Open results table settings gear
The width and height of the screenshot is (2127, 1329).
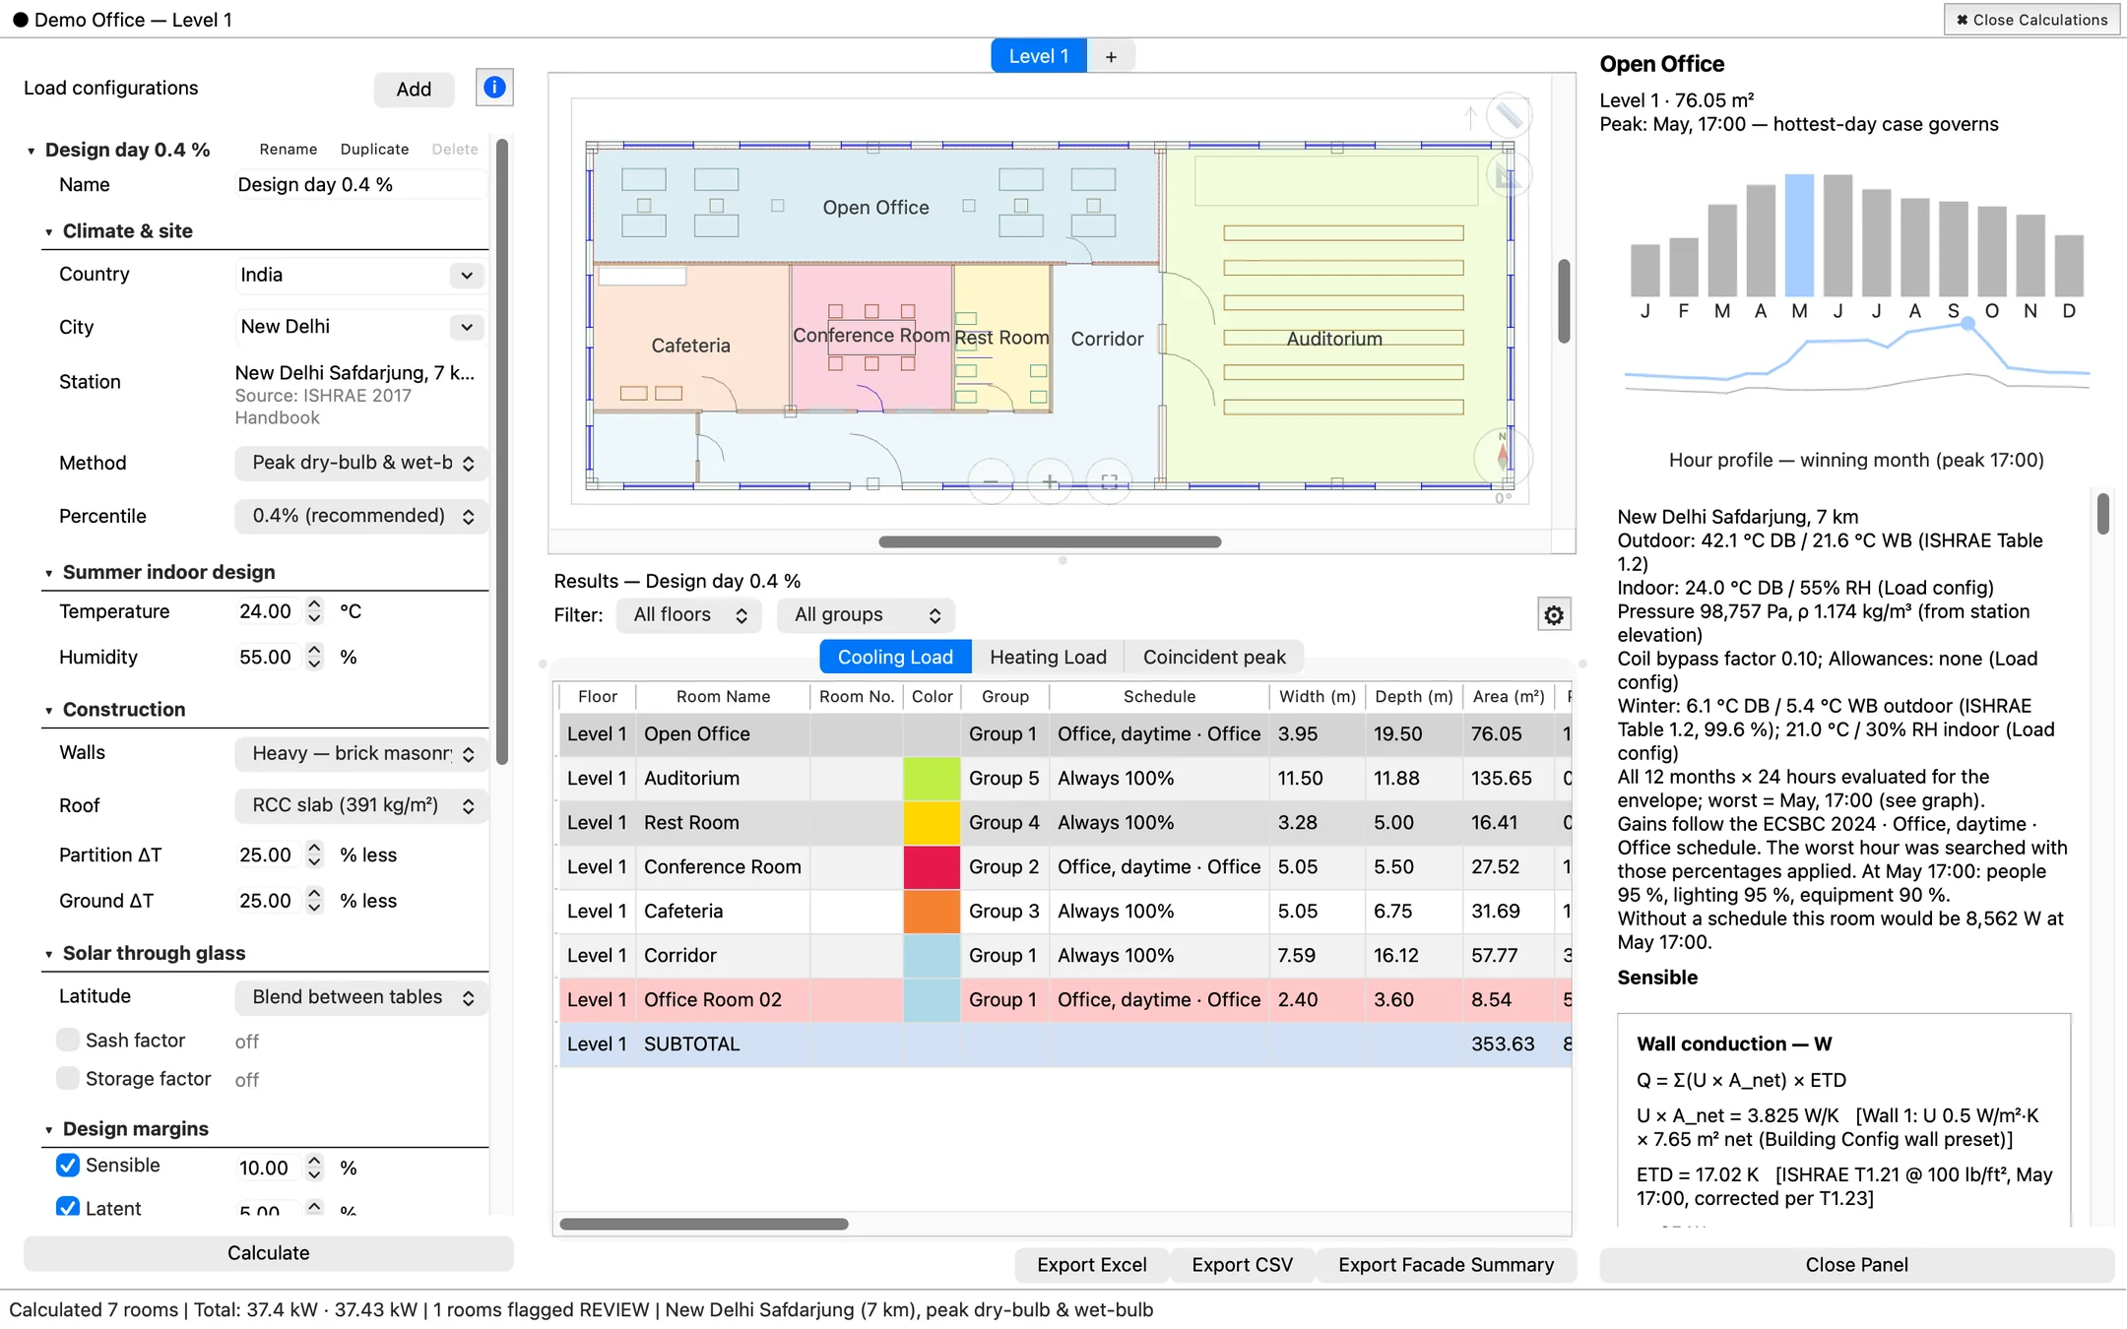pyautogui.click(x=1554, y=615)
